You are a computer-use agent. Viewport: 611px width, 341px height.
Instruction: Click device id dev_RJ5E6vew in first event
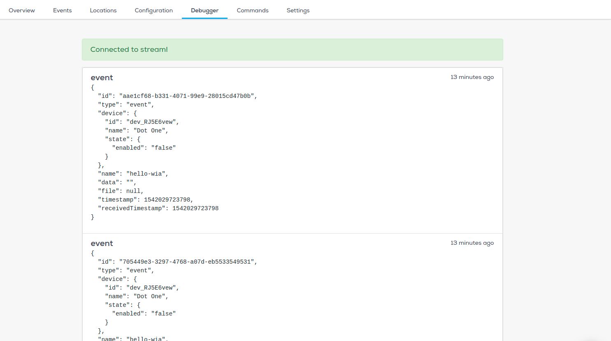[x=151, y=122]
